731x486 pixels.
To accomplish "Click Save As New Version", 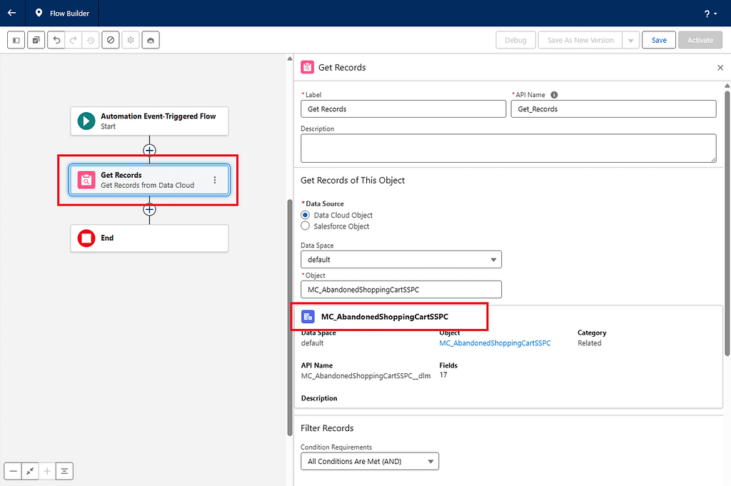I will [x=580, y=40].
